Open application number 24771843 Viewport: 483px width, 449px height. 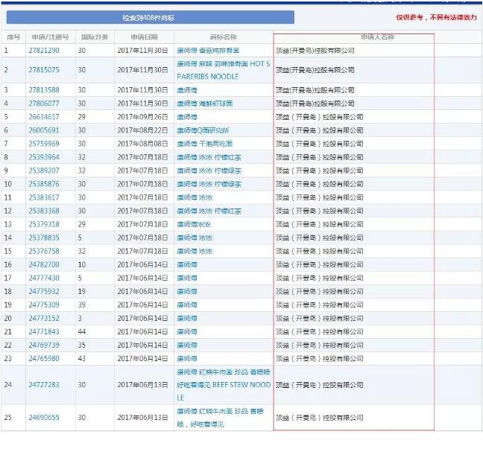tap(44, 332)
